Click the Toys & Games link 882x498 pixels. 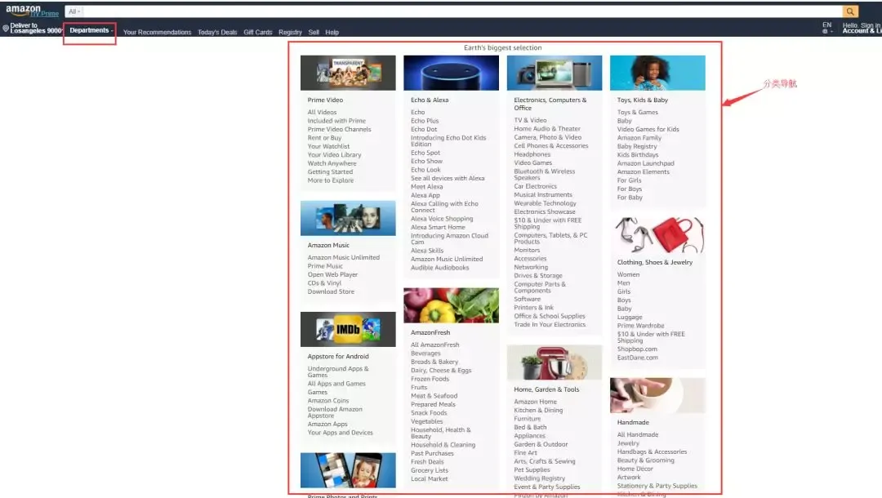point(637,113)
